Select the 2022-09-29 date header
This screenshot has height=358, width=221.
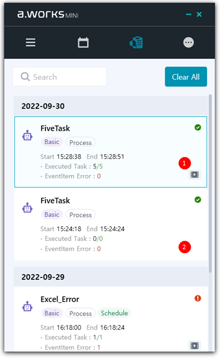coord(110,277)
